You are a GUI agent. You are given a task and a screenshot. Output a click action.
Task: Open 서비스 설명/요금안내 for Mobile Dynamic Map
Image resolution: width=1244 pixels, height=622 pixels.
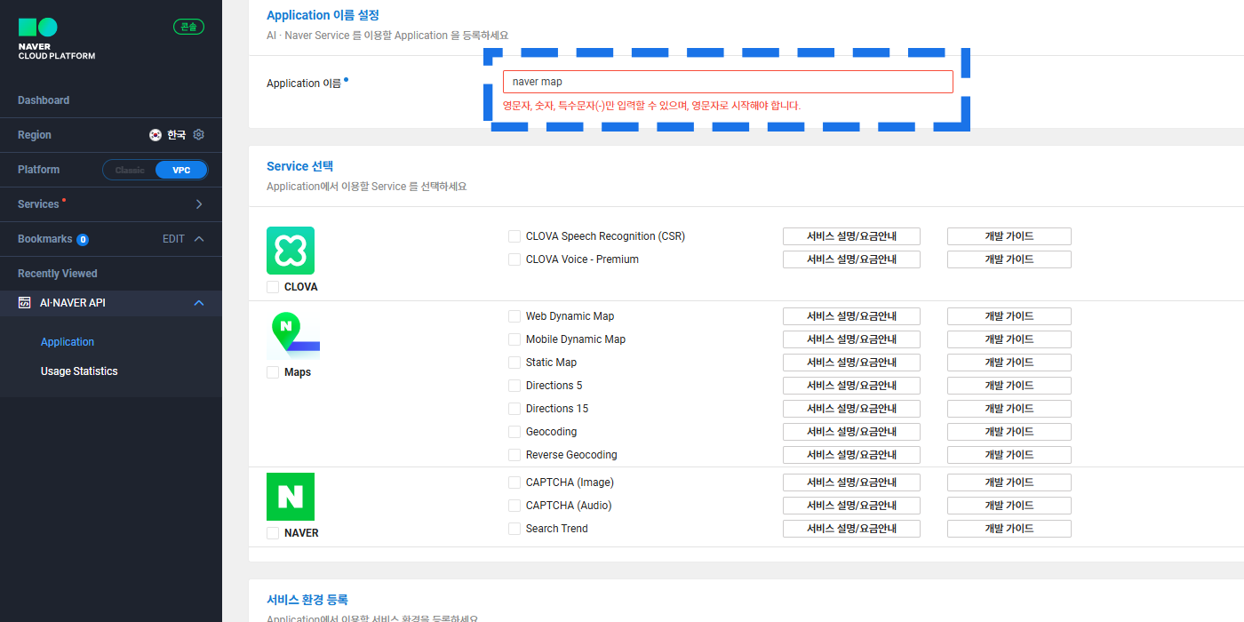pyautogui.click(x=851, y=339)
